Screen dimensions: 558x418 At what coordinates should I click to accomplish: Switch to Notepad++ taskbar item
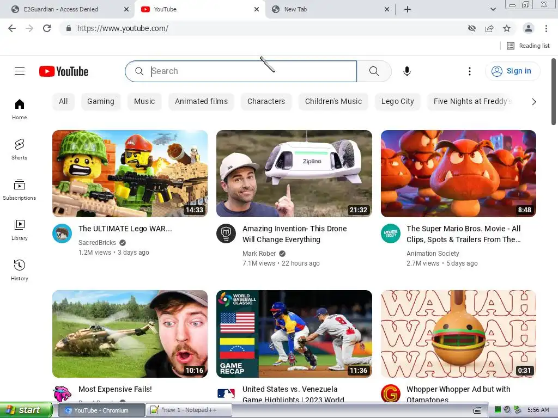tap(189, 410)
